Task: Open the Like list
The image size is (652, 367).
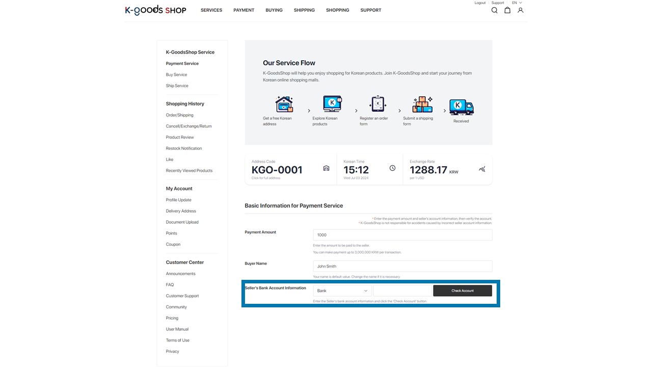Action: [x=170, y=160]
